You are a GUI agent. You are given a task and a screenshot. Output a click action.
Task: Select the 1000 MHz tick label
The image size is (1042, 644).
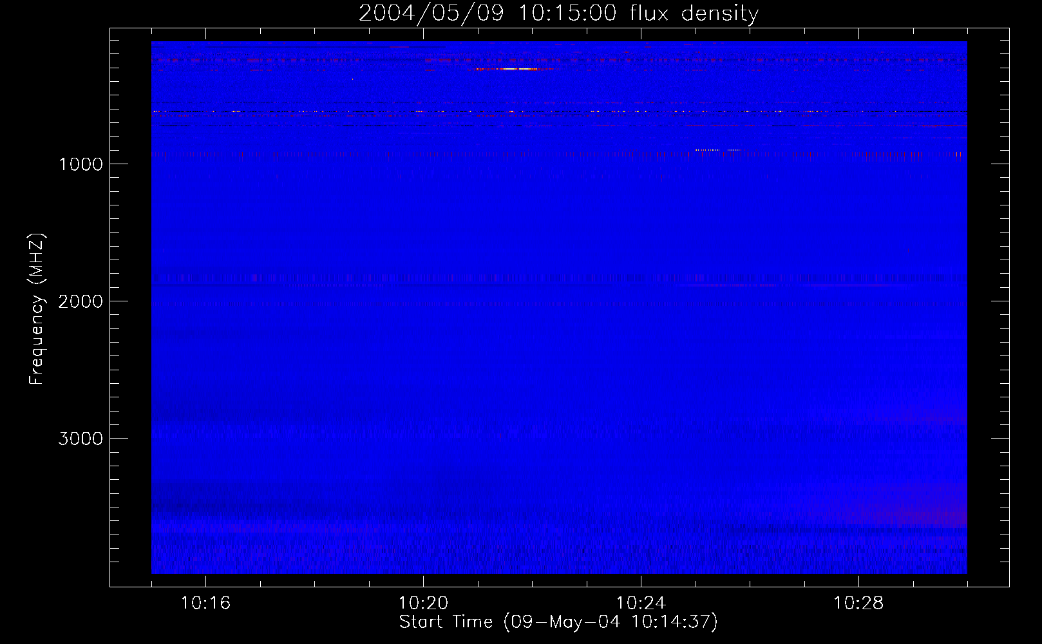[81, 164]
